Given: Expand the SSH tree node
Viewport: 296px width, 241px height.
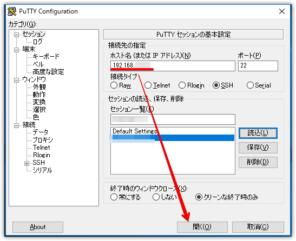Looking at the screenshot, I should point(27,163).
